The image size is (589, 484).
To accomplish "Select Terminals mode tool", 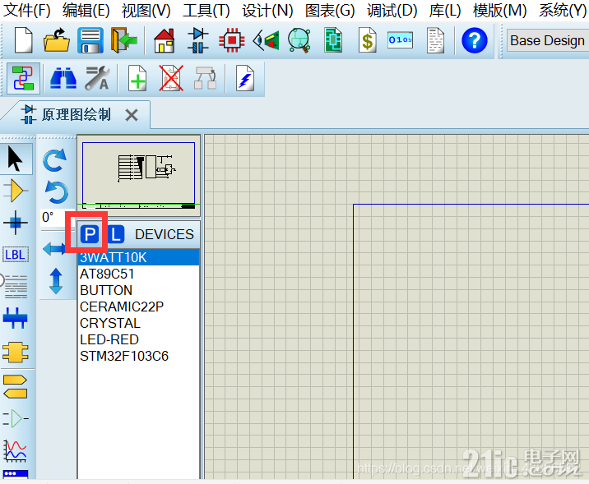I will [x=16, y=386].
